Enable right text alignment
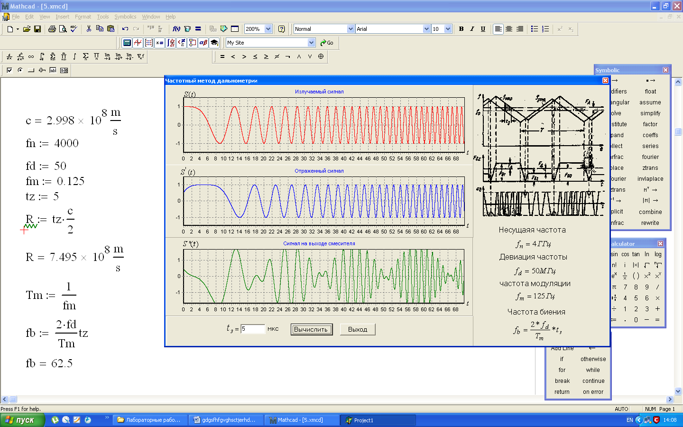 point(520,29)
